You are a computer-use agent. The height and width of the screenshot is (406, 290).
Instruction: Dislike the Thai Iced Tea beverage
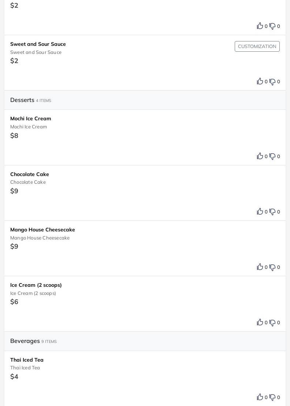pyautogui.click(x=272, y=398)
